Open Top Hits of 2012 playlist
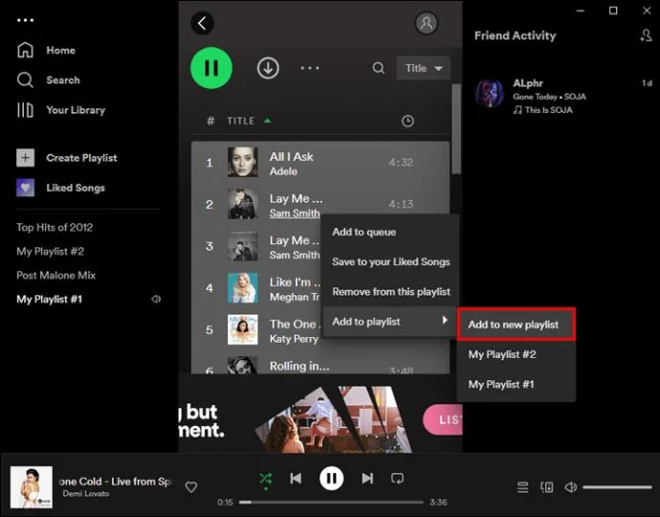 pyautogui.click(x=55, y=228)
